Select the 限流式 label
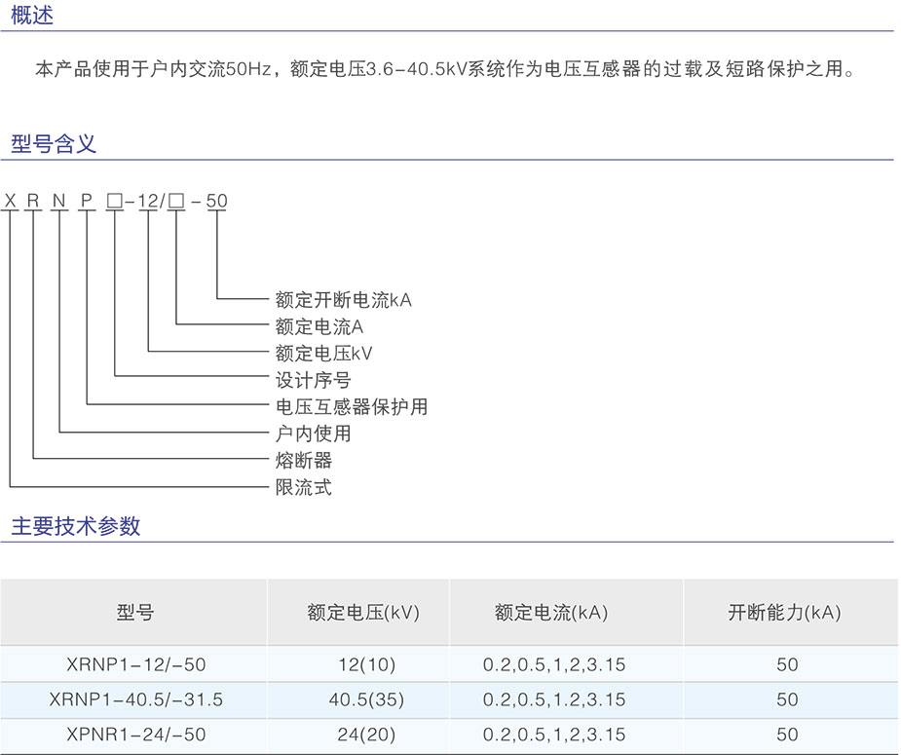Image resolution: width=901 pixels, height=755 pixels. pos(303,487)
